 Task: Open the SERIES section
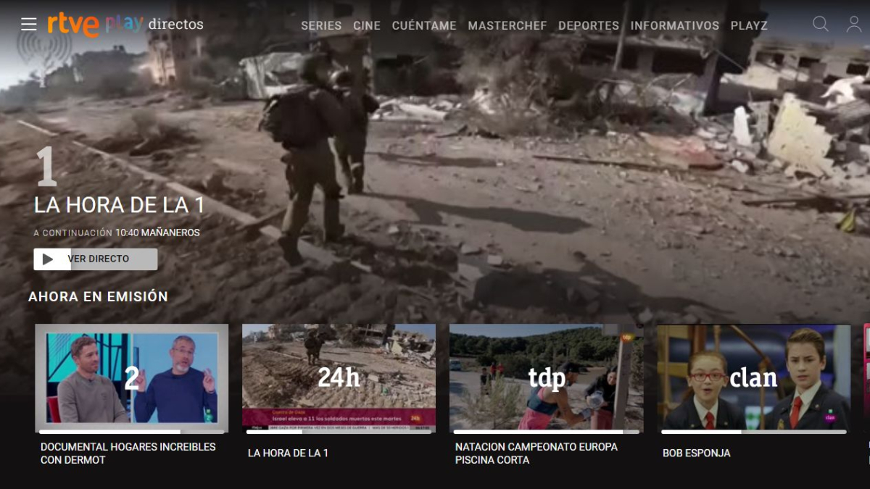click(321, 25)
